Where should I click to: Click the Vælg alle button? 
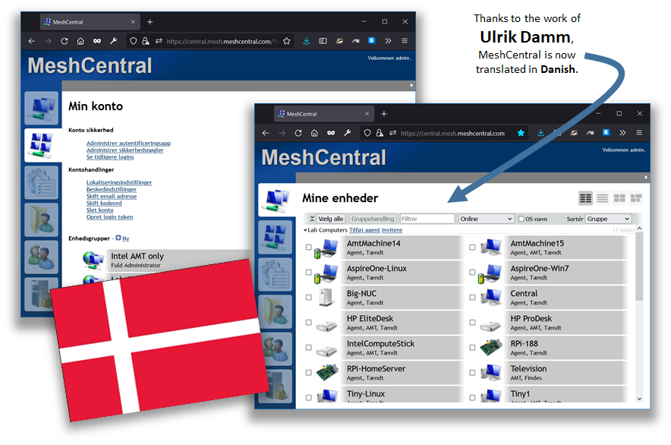(x=331, y=219)
